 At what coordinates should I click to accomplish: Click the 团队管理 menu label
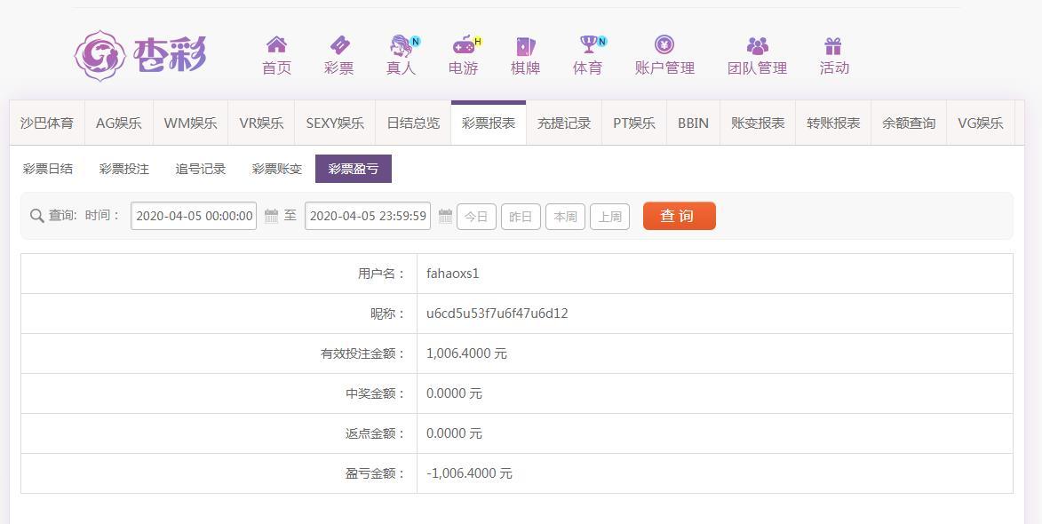click(757, 67)
